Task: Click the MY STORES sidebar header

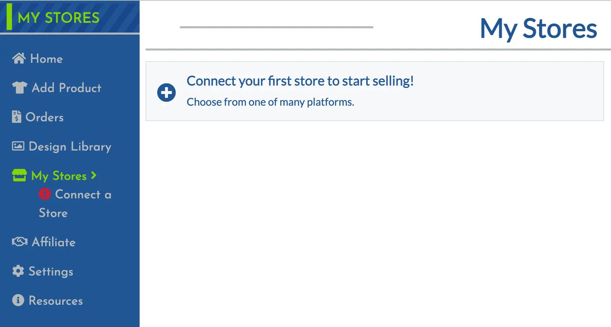Action: pyautogui.click(x=59, y=18)
